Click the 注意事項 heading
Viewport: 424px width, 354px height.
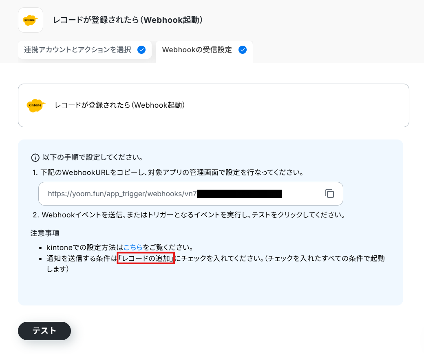[45, 233]
